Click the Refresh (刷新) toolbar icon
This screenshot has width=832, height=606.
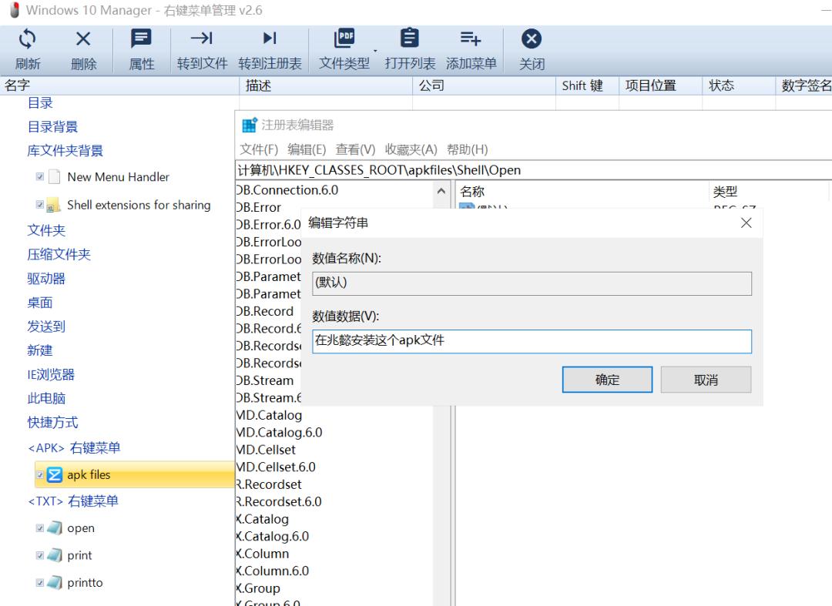coord(27,39)
